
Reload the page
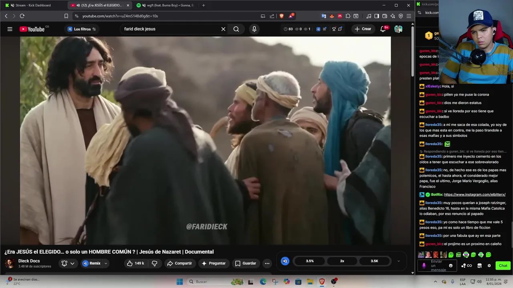(x=22, y=16)
